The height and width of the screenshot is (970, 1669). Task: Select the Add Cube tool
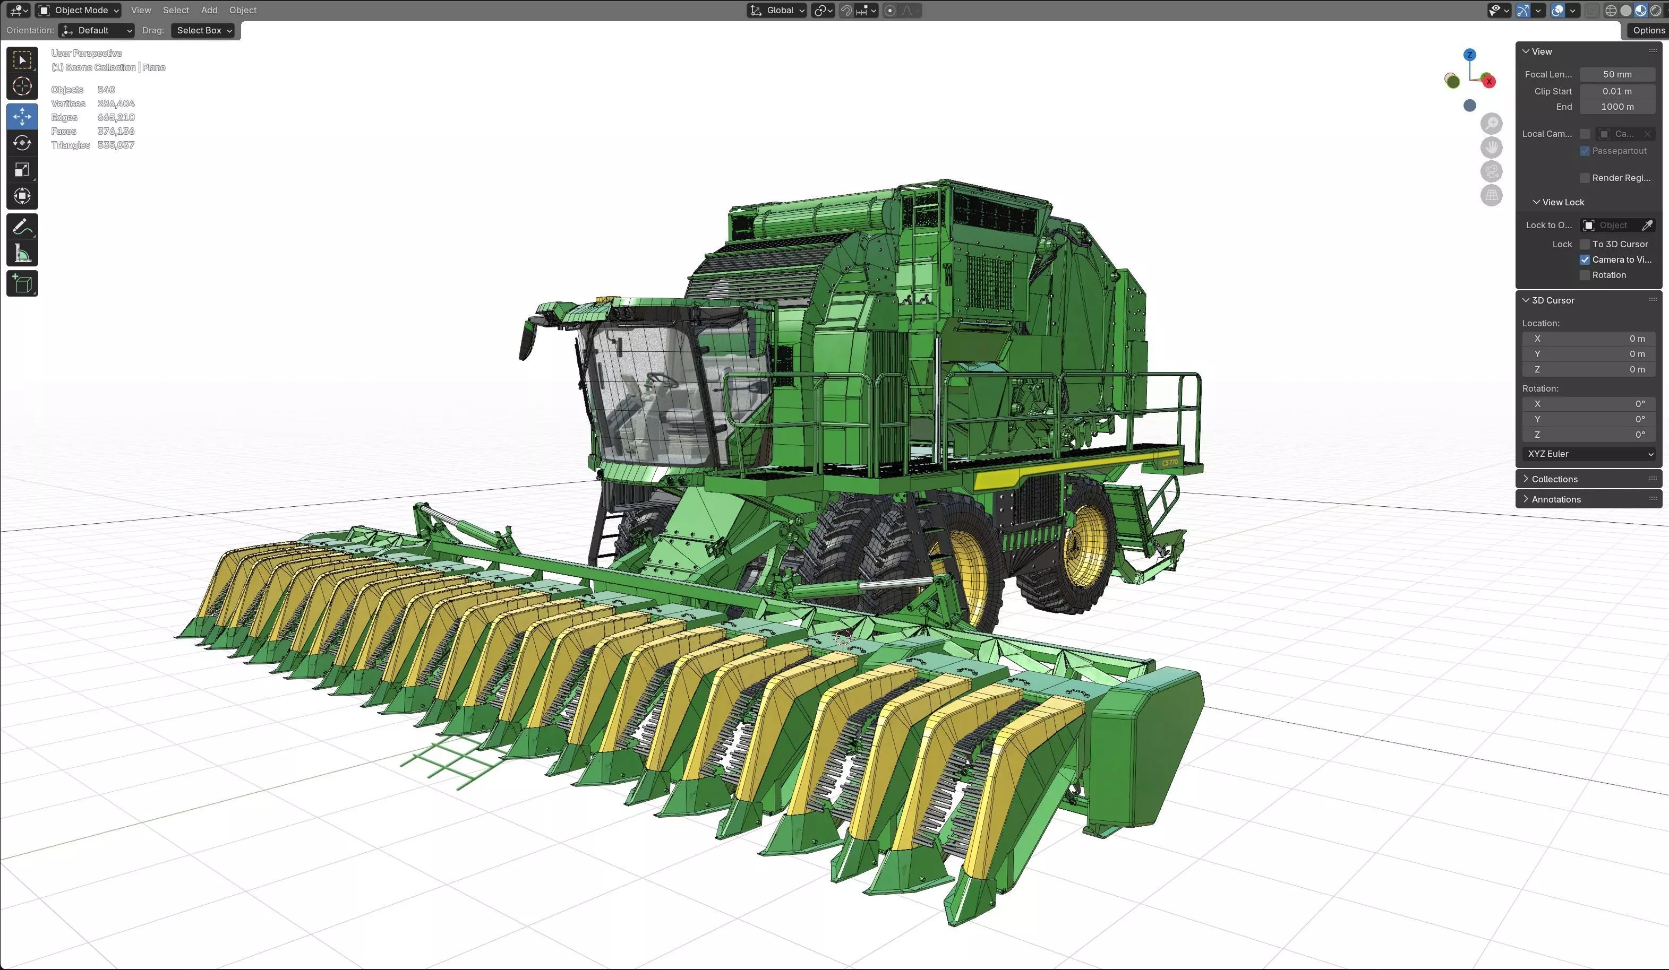click(x=22, y=283)
